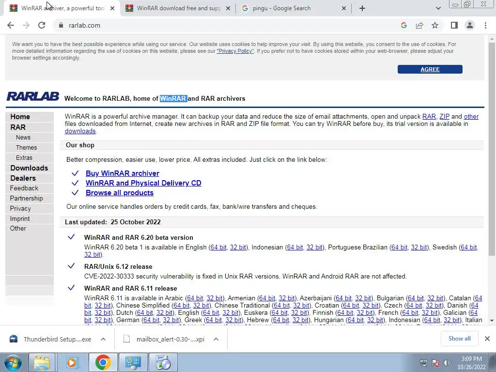Expand the mailbox_alert download options chevron
The image size is (496, 372).
(x=216, y=339)
